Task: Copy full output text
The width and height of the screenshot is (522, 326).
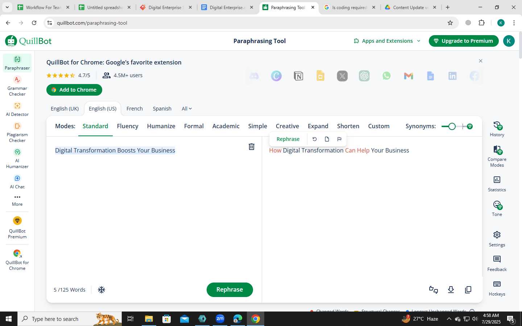Action: click(468, 290)
